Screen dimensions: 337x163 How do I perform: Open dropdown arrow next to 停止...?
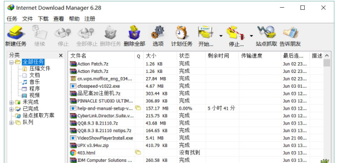251,36
